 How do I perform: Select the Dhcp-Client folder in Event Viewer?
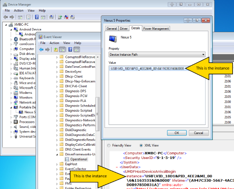pyautogui.click(x=74, y=77)
